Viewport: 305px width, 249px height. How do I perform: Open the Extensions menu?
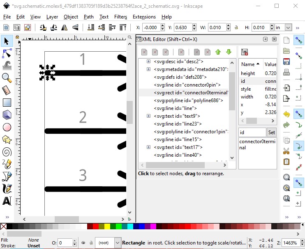coord(144,17)
